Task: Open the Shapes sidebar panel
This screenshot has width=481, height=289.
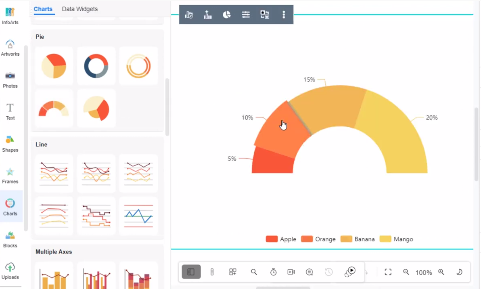Action: [10, 143]
